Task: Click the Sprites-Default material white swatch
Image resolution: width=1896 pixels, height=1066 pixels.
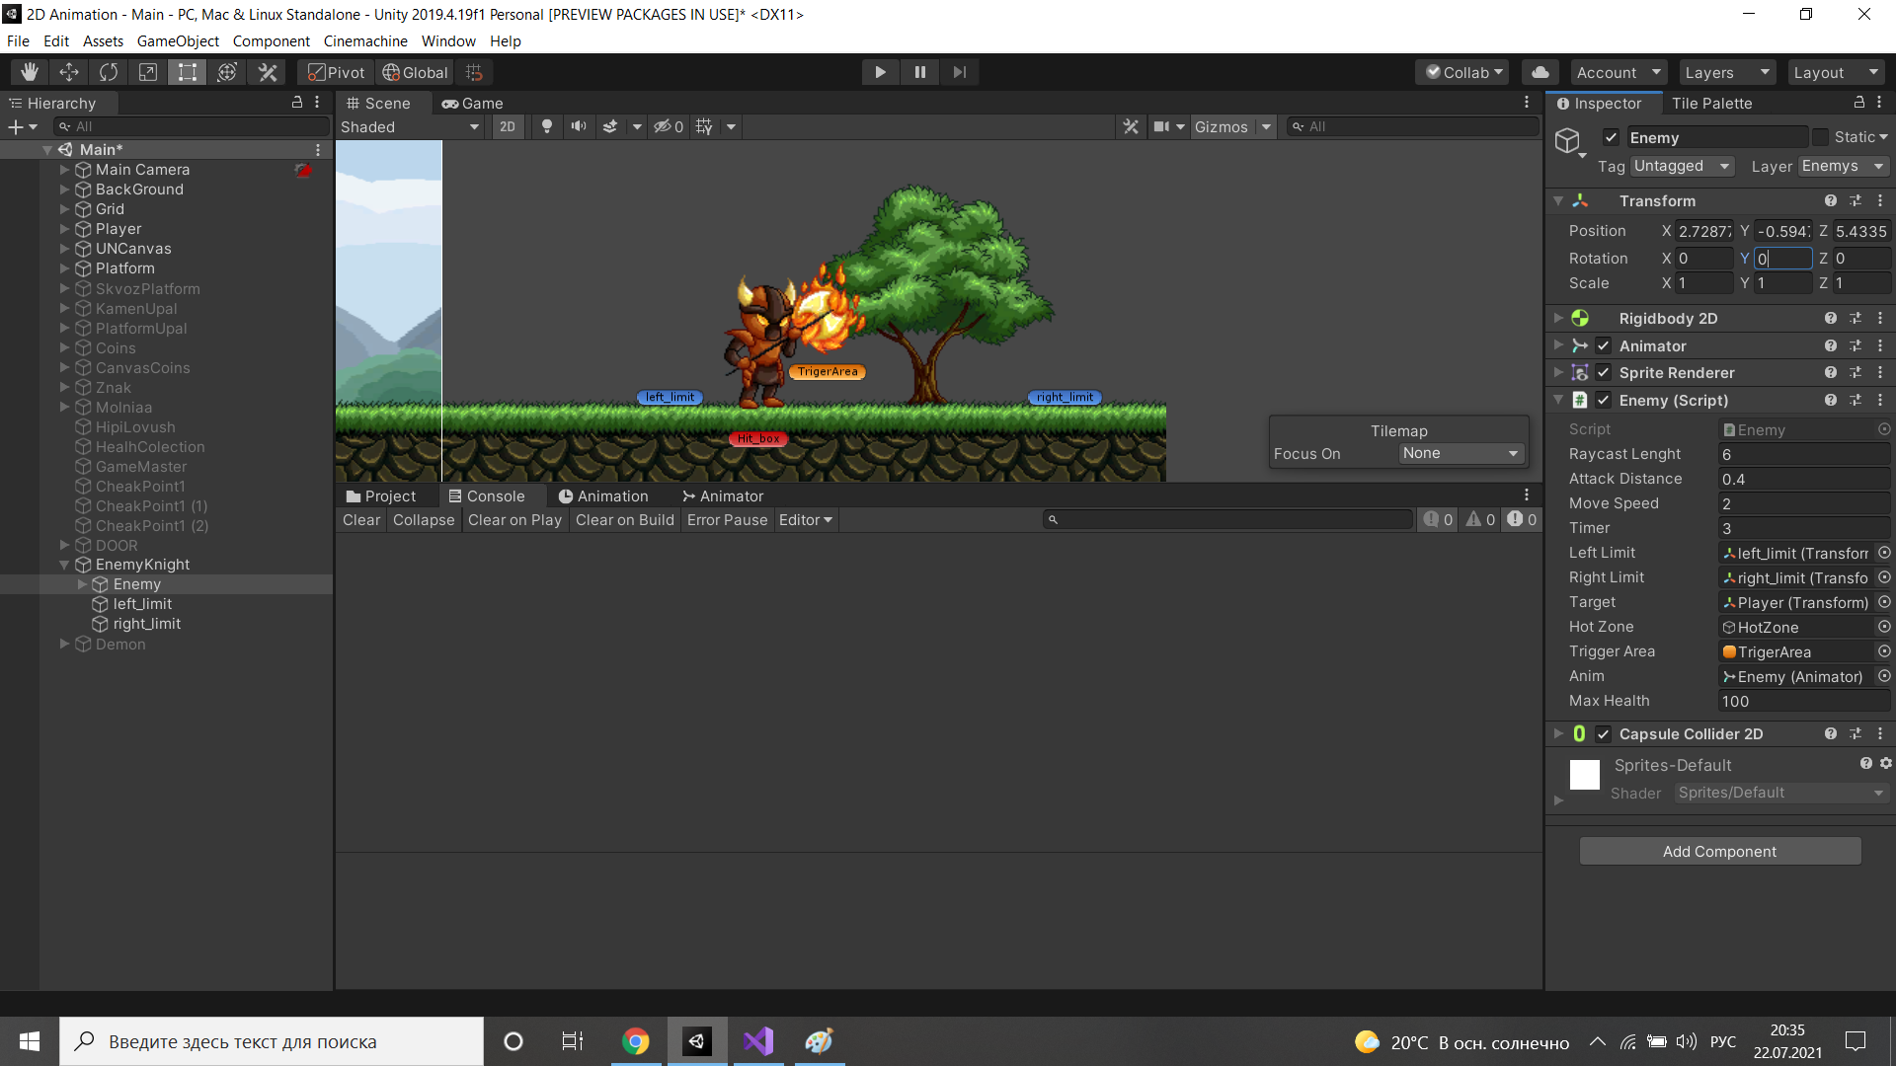Action: point(1584,775)
